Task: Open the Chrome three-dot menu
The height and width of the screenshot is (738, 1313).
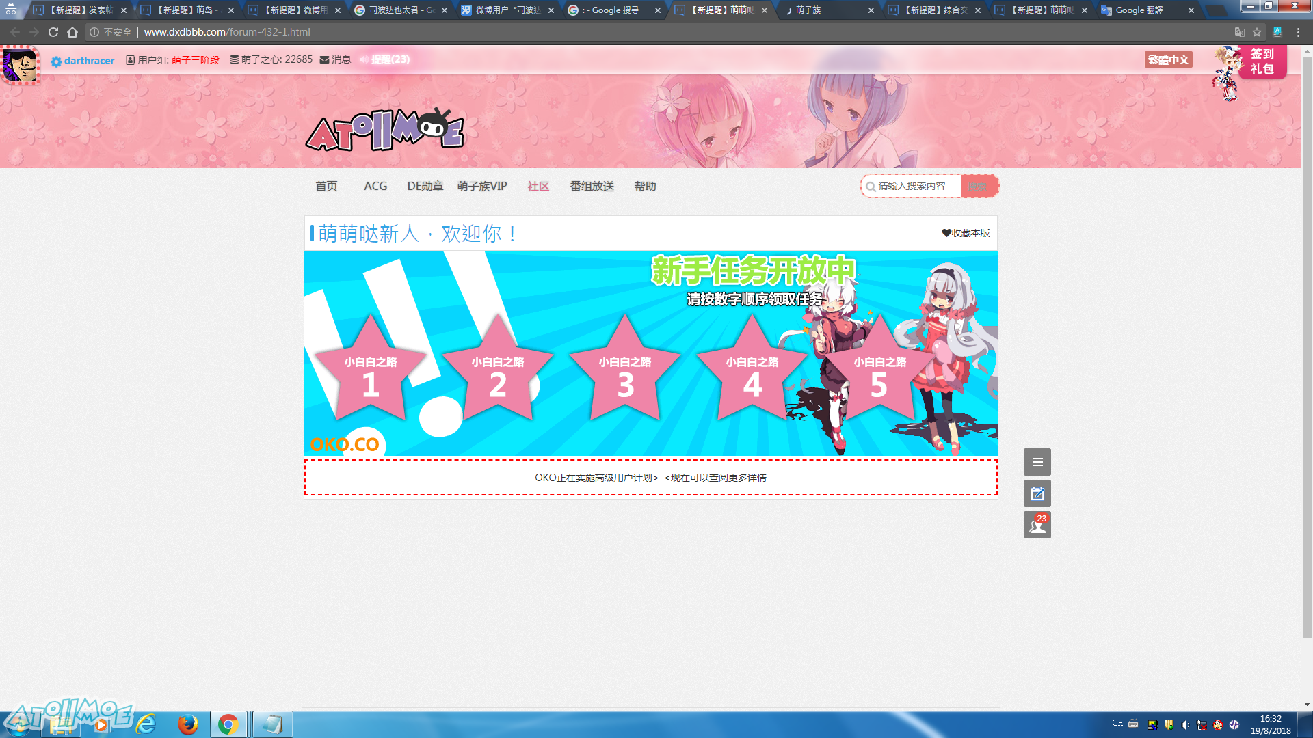Action: (1298, 32)
